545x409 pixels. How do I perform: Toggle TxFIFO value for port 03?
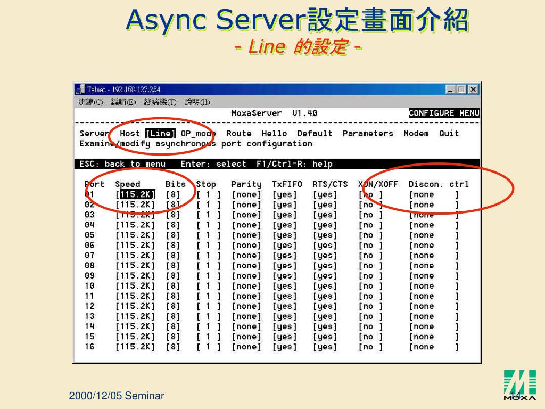[284, 215]
